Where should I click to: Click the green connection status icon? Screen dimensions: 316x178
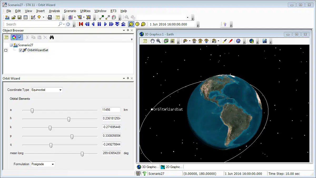[144, 174]
